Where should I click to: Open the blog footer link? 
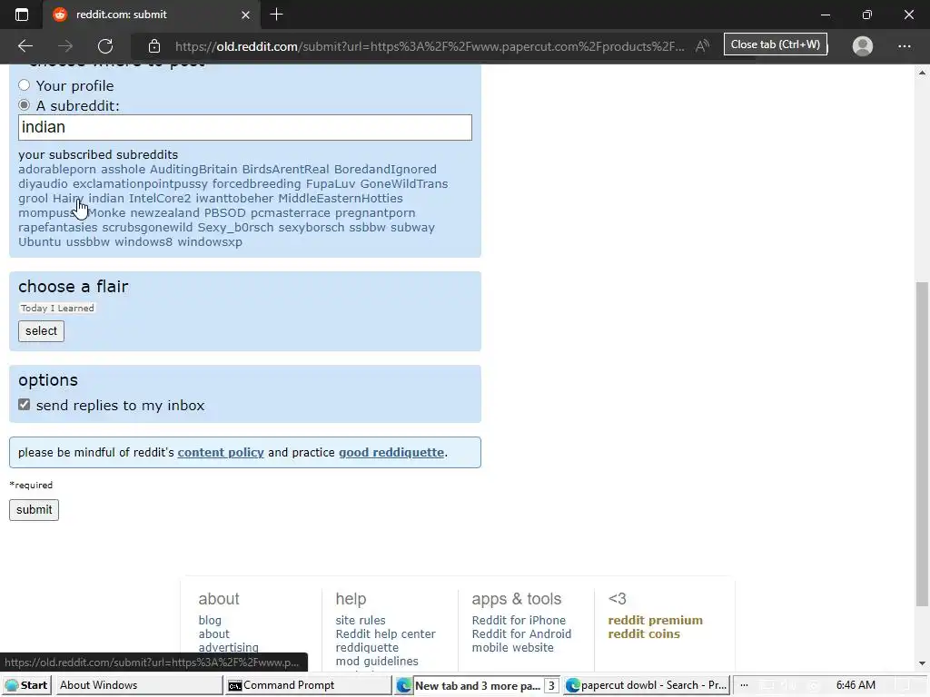coord(210,620)
